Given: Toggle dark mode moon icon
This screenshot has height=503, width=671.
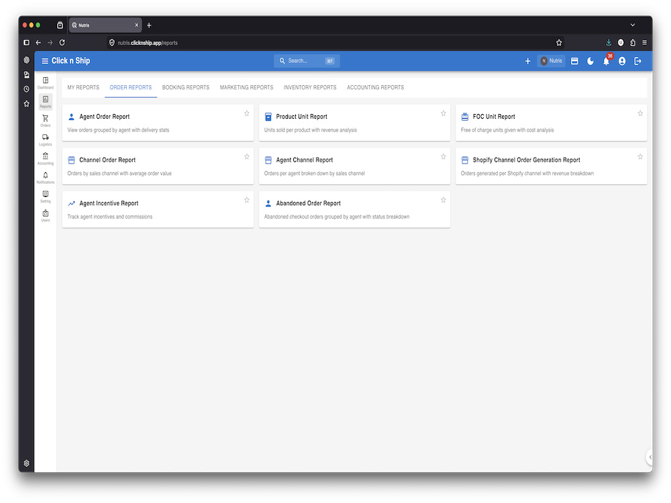Looking at the screenshot, I should 590,61.
